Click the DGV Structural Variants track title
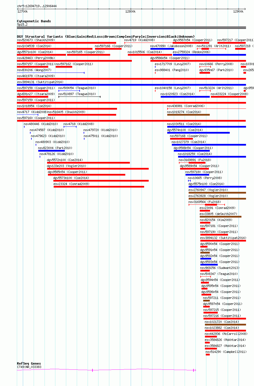The height and width of the screenshot is (386, 254). pyautogui.click(x=106, y=37)
